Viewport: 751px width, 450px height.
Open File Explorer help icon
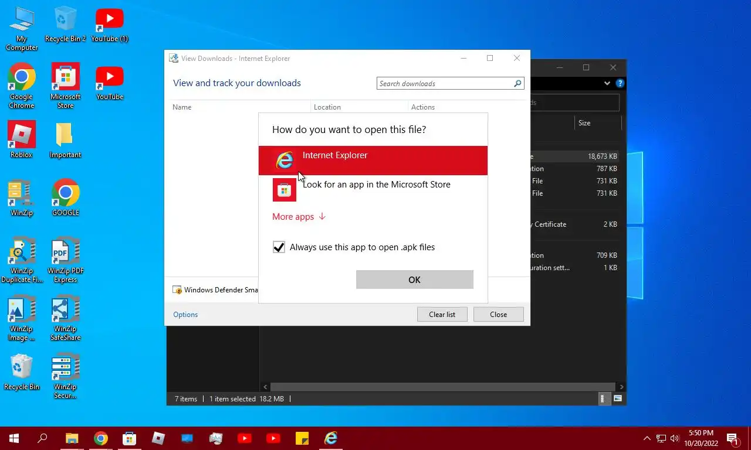click(x=620, y=84)
